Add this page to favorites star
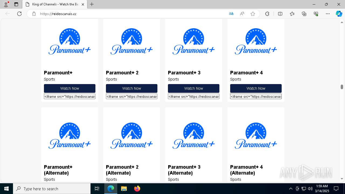345x194 pixels. pos(253,14)
